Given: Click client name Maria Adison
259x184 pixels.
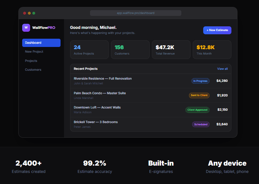Looking at the screenshot, I should (x=83, y=112).
